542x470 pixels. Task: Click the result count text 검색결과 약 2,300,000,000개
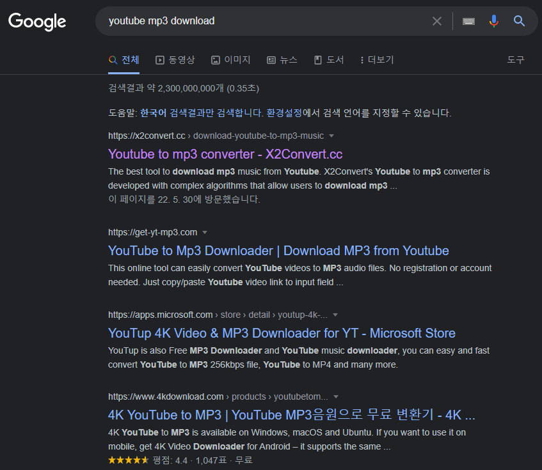(x=166, y=88)
